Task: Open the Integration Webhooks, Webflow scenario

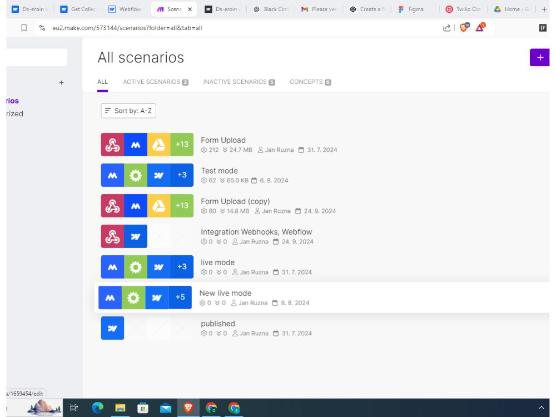Action: [256, 232]
